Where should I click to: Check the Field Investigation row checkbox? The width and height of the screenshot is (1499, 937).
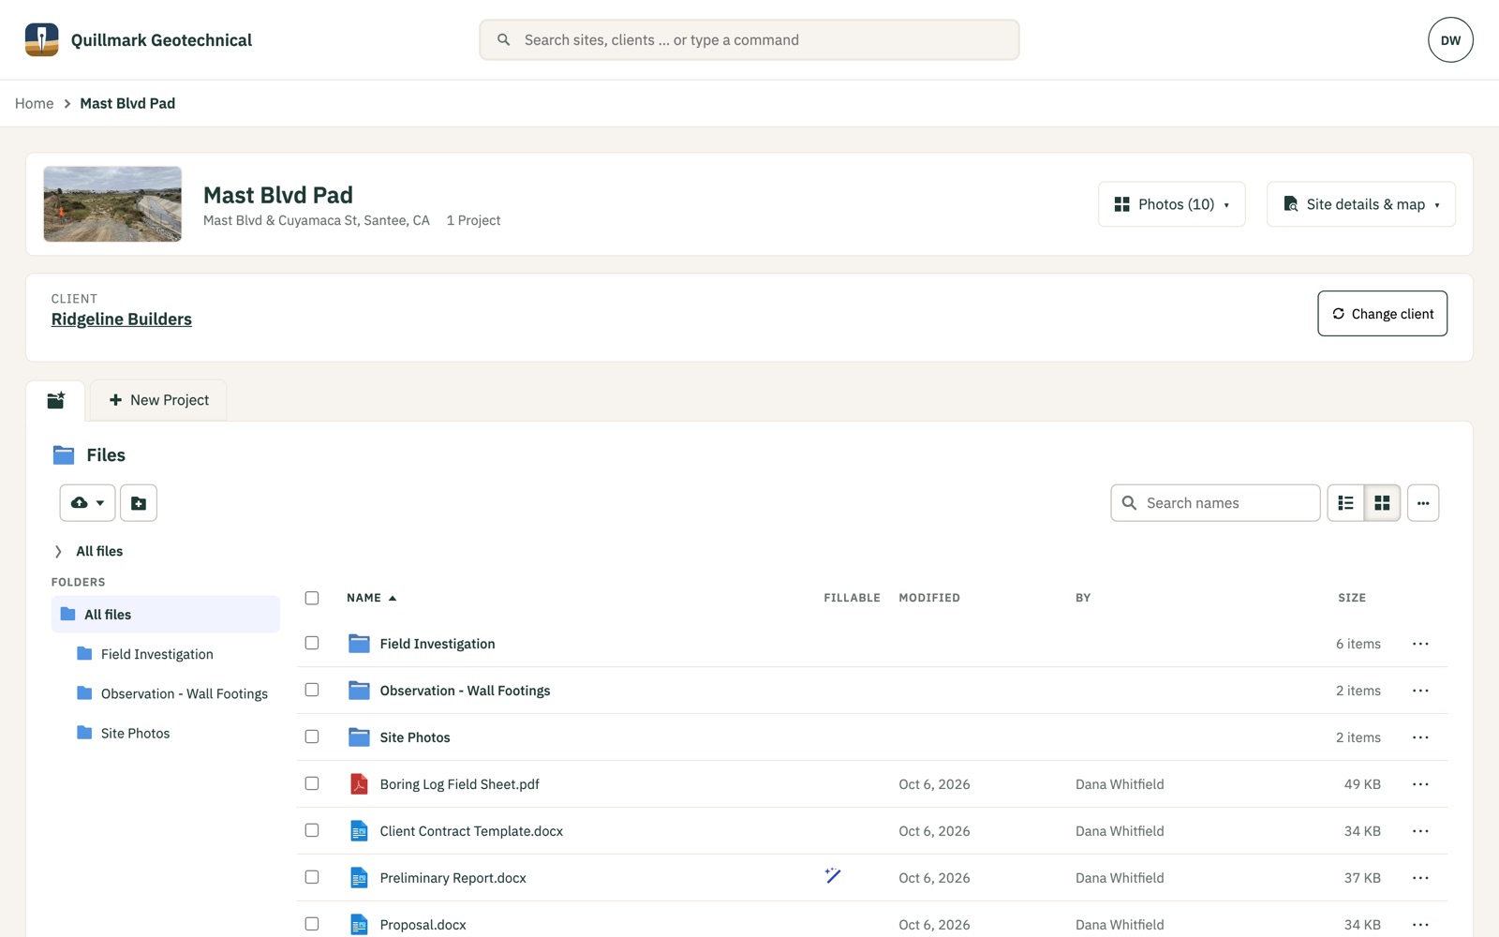click(312, 643)
